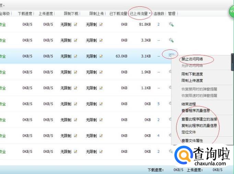
Task: Sort by 已下载流量 column header
Action: 118,14
